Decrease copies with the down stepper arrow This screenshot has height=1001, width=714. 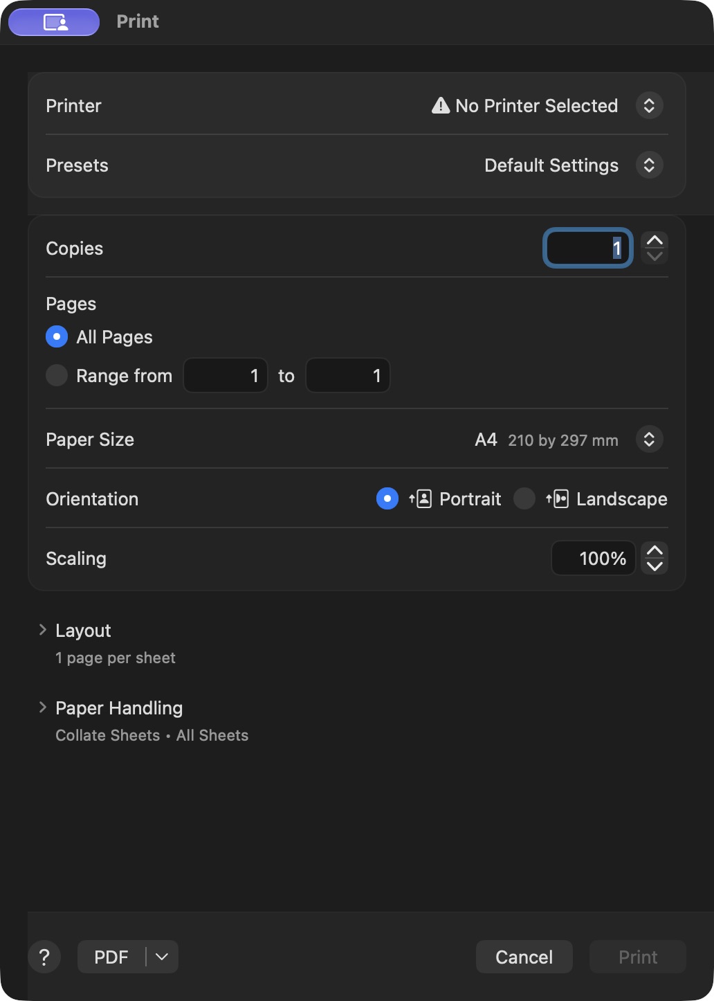pos(654,256)
